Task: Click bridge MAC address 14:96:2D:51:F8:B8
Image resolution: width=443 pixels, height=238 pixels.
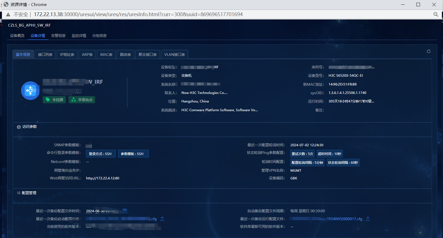Action: pyautogui.click(x=342, y=84)
